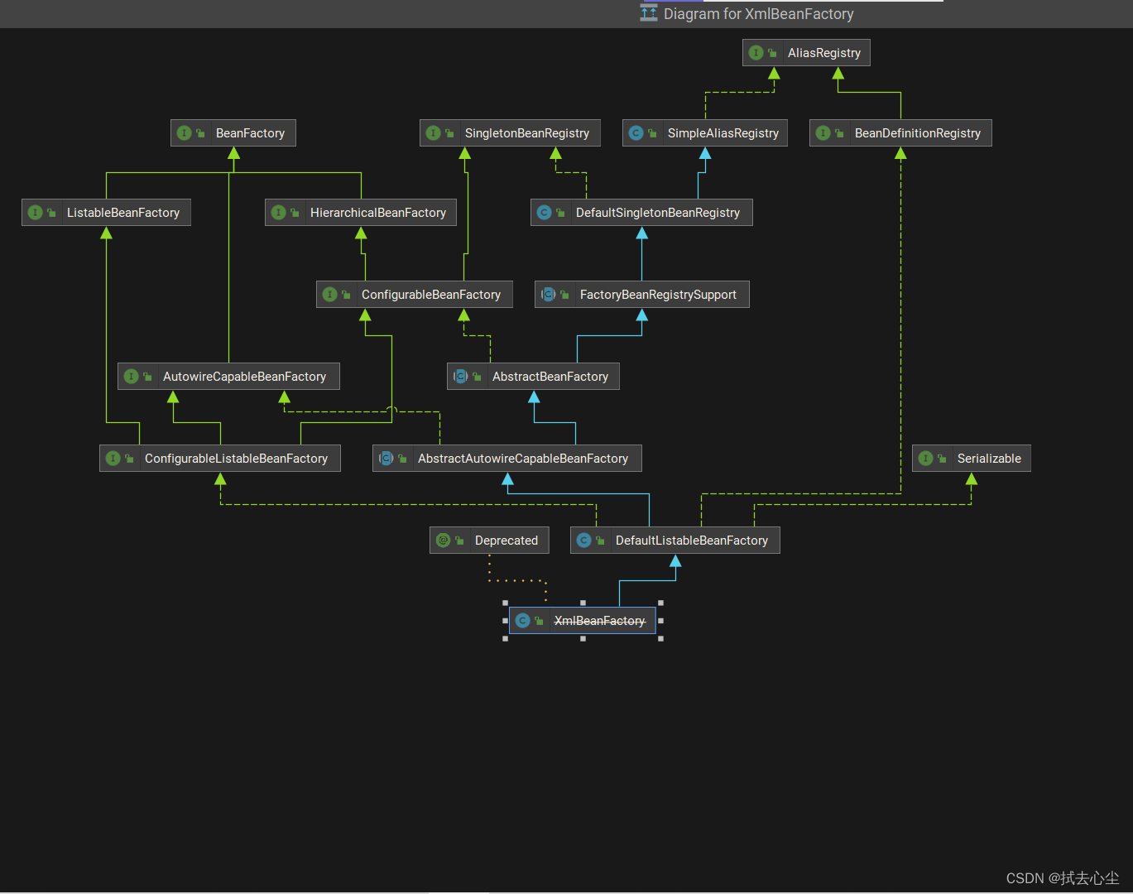Select the SingletonBeanRegistry node

pyautogui.click(x=510, y=133)
